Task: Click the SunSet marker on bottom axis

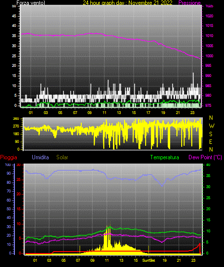Action: (x=149, y=260)
